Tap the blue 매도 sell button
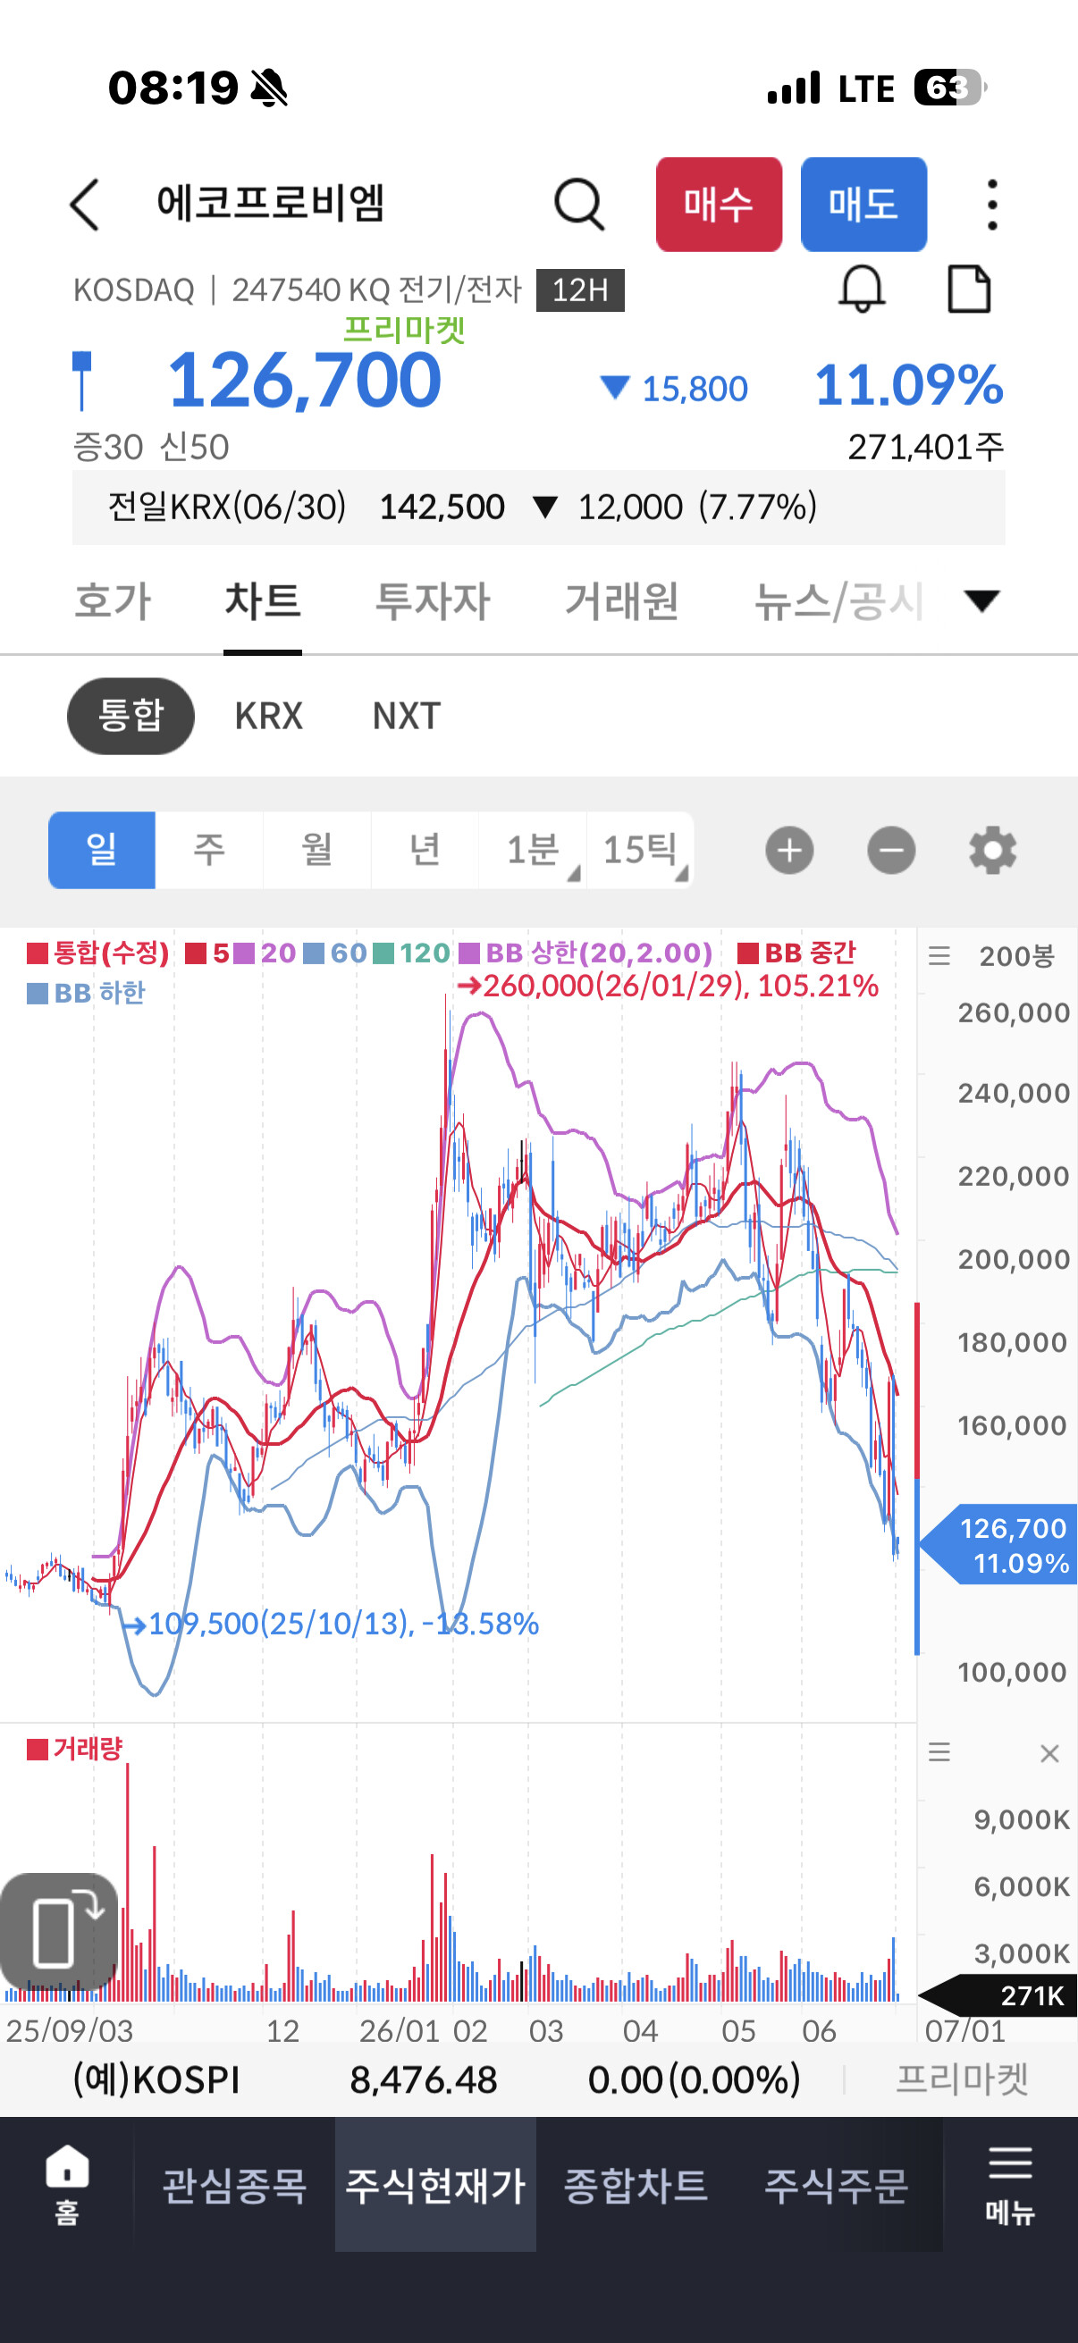This screenshot has height=2343, width=1078. 863,204
